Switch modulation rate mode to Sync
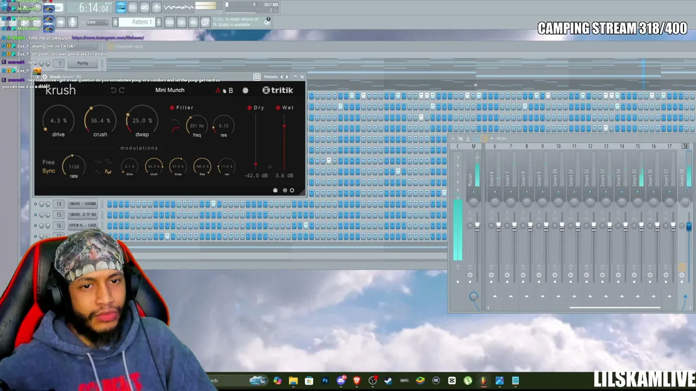The image size is (696, 391). tap(48, 171)
